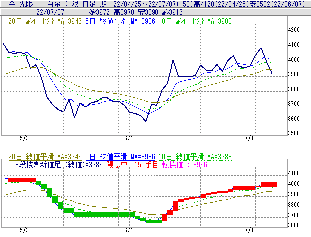Click the closing price 終3916

(172, 12)
